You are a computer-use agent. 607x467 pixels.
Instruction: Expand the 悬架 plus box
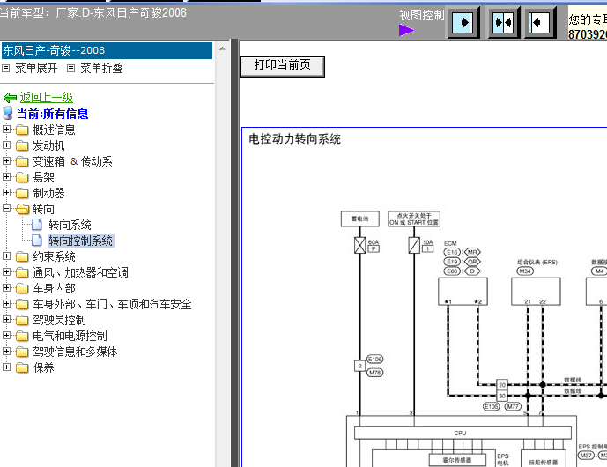point(6,176)
